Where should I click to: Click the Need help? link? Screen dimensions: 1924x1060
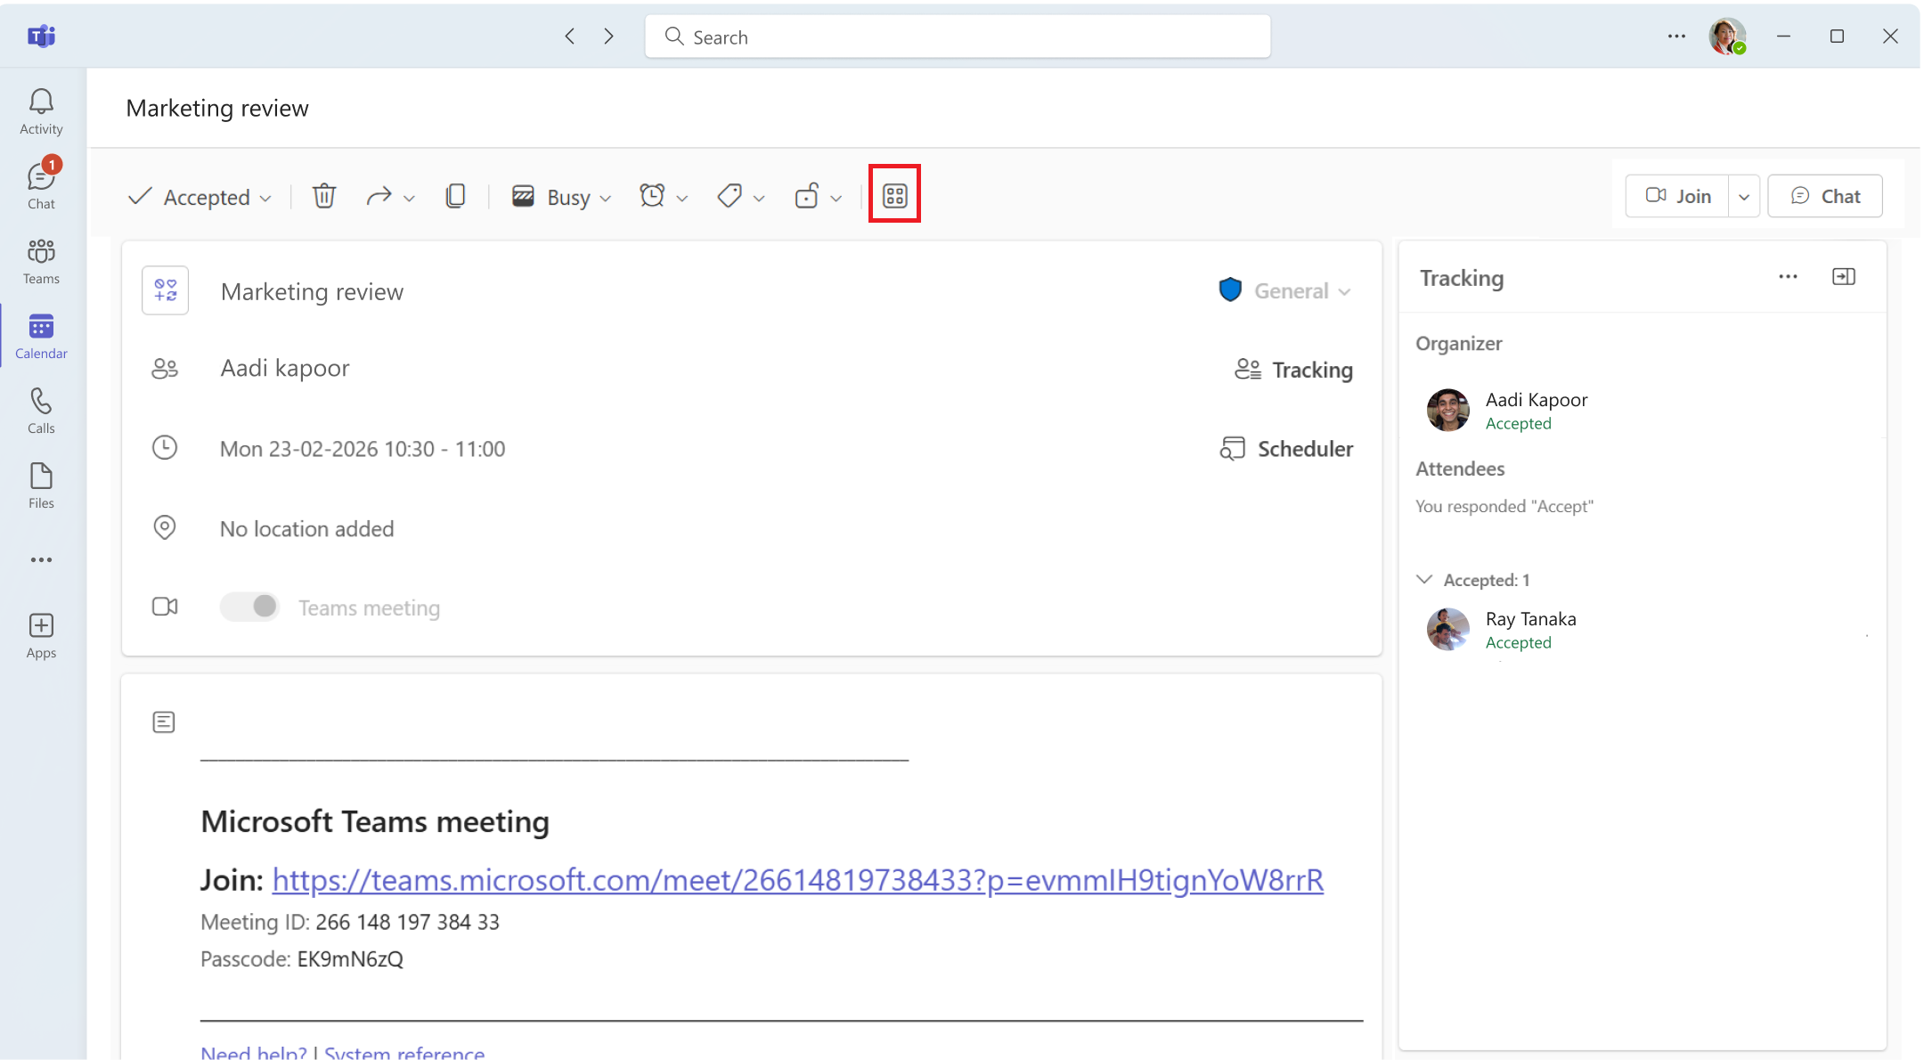point(254,1052)
